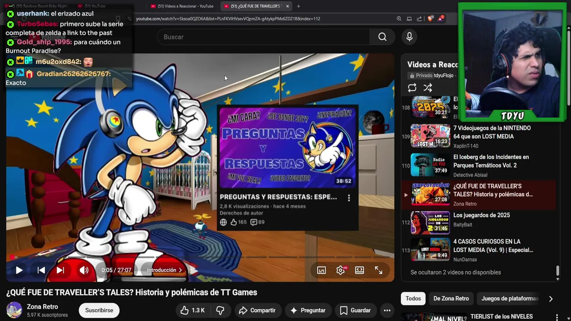The width and height of the screenshot is (571, 321).
Task: Open Zona Retro channel name link
Action: [x=42, y=307]
